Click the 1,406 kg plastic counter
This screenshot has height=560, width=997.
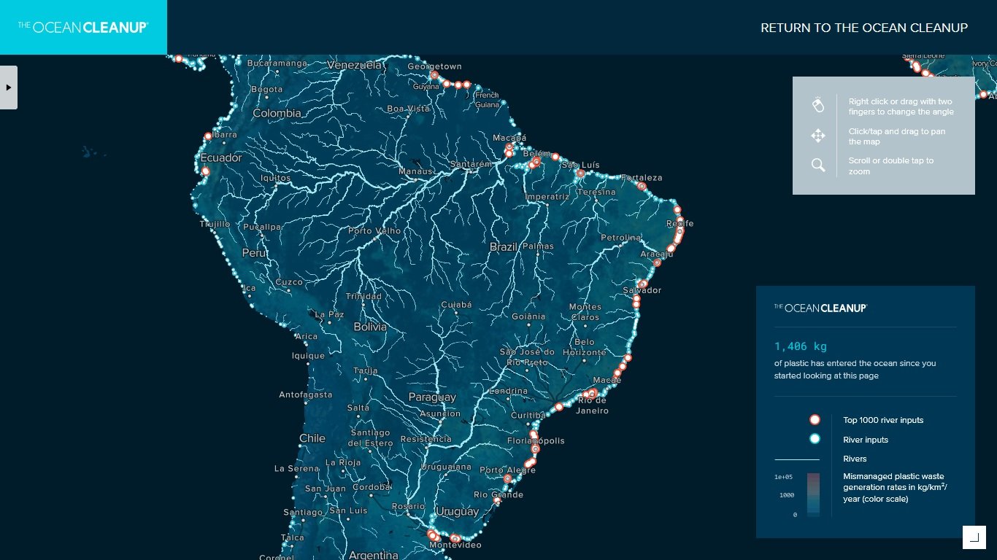(x=801, y=346)
